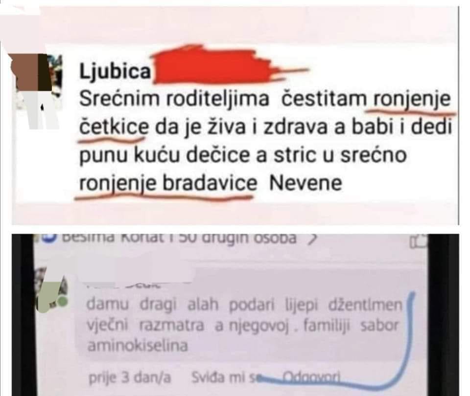Select the word 'aminokiselina' in the comment

coord(138,346)
